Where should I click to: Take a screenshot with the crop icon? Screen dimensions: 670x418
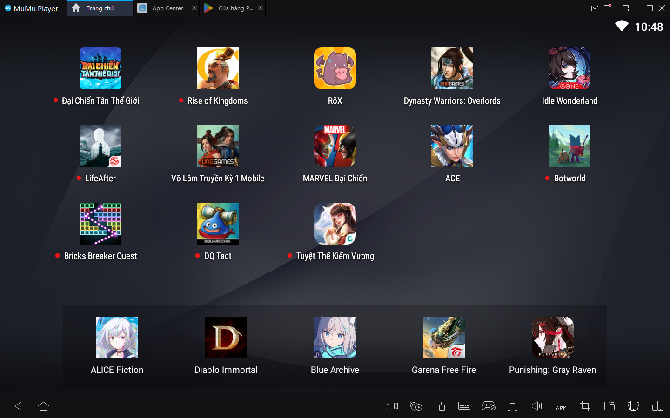coord(585,406)
